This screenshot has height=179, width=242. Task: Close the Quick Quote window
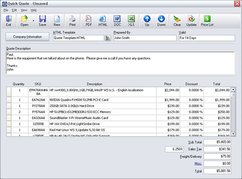coord(237,3)
